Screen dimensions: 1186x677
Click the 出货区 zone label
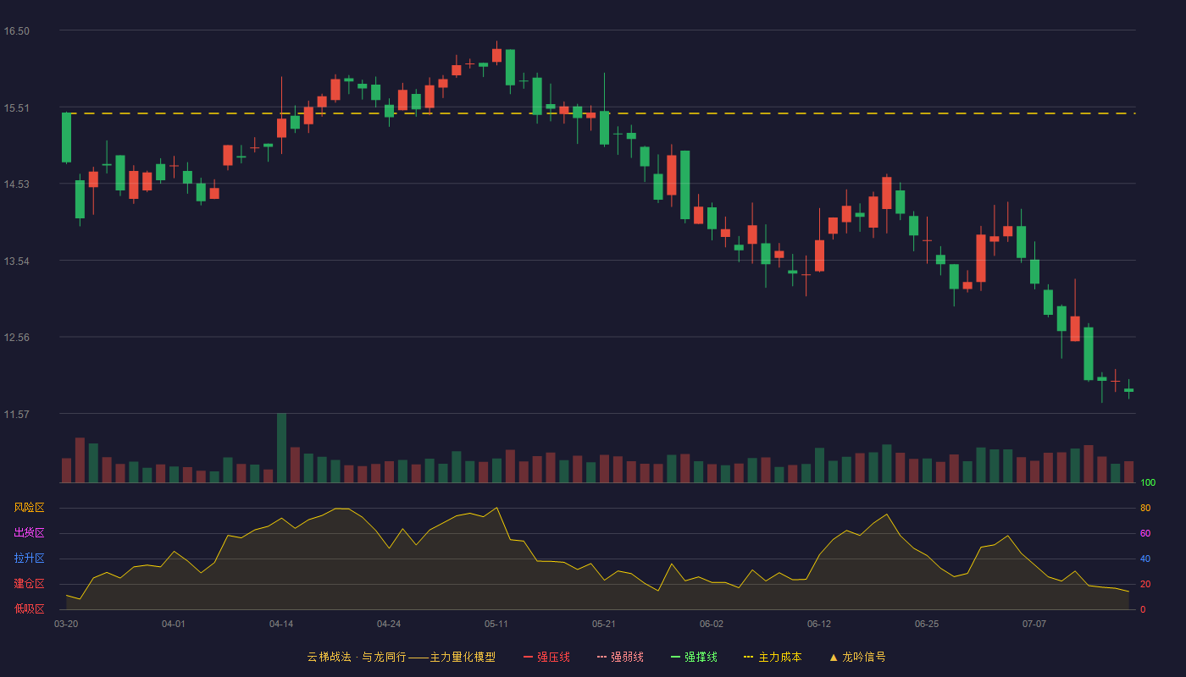click(29, 533)
